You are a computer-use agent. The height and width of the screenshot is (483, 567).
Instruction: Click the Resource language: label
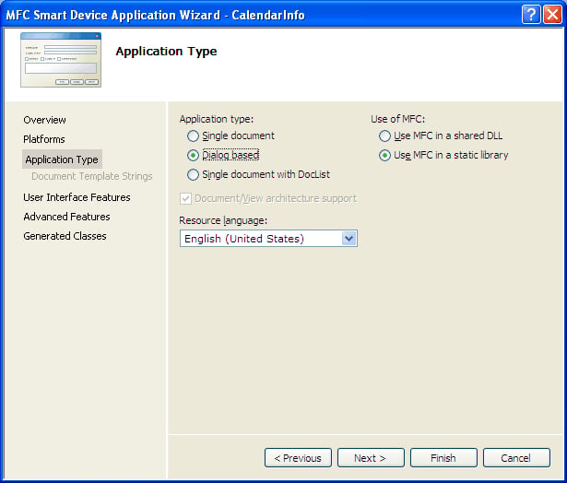tap(223, 220)
